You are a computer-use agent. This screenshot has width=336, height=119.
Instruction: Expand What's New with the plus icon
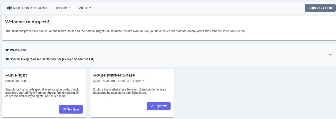click(x=331, y=55)
